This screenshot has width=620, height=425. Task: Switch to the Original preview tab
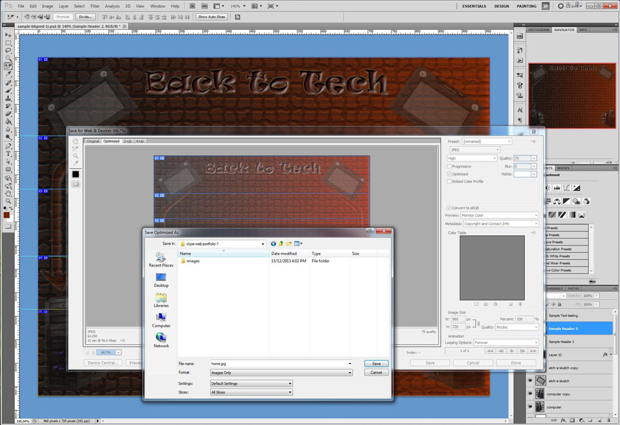93,141
